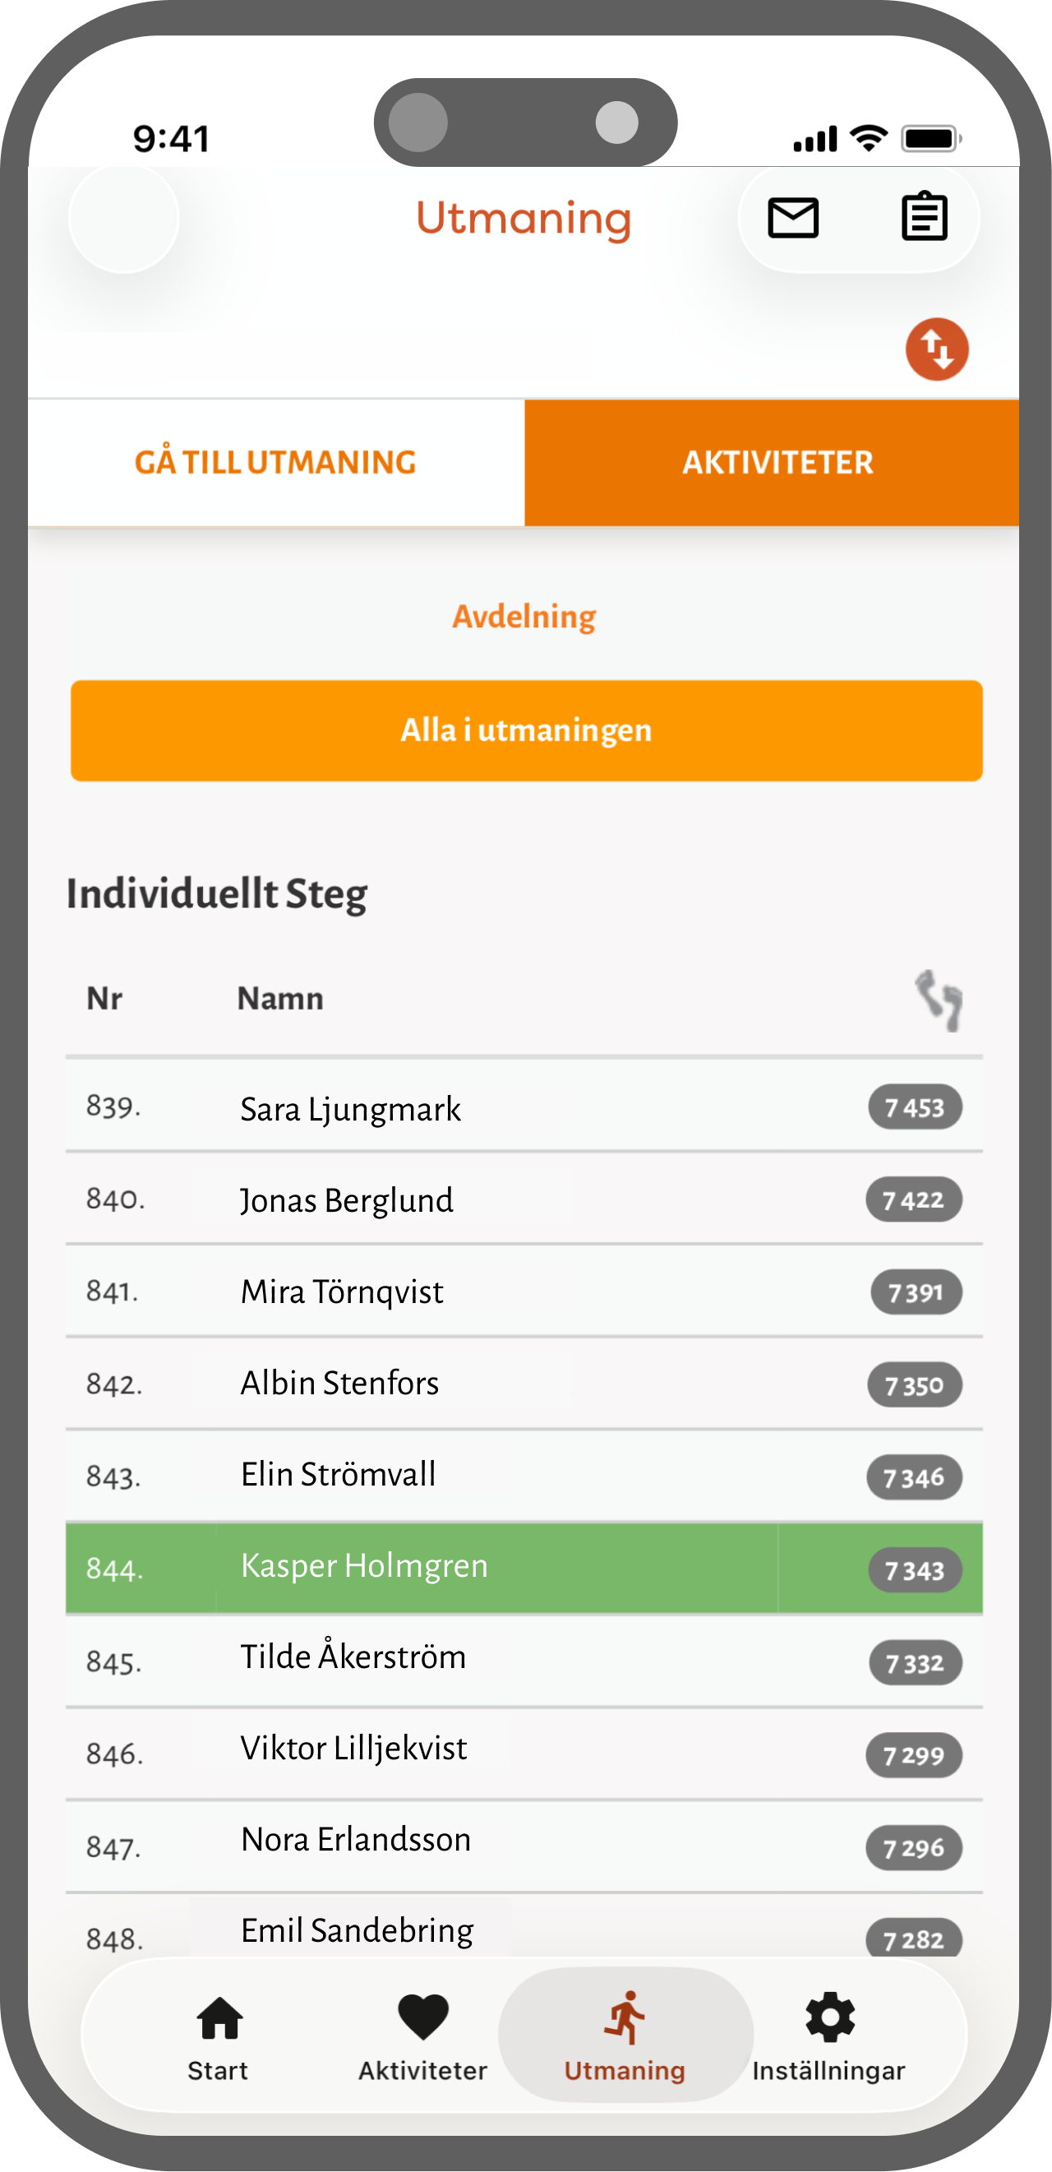Tap the orange up-down sort icon
This screenshot has width=1052, height=2172.
click(936, 349)
